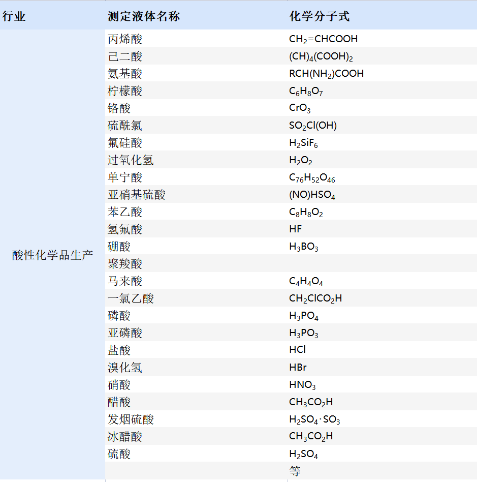Select the 测定液体名称 column header

[x=144, y=16]
